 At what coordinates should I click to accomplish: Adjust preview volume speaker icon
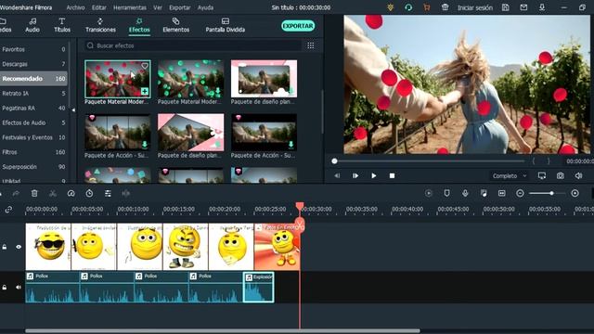(578, 175)
